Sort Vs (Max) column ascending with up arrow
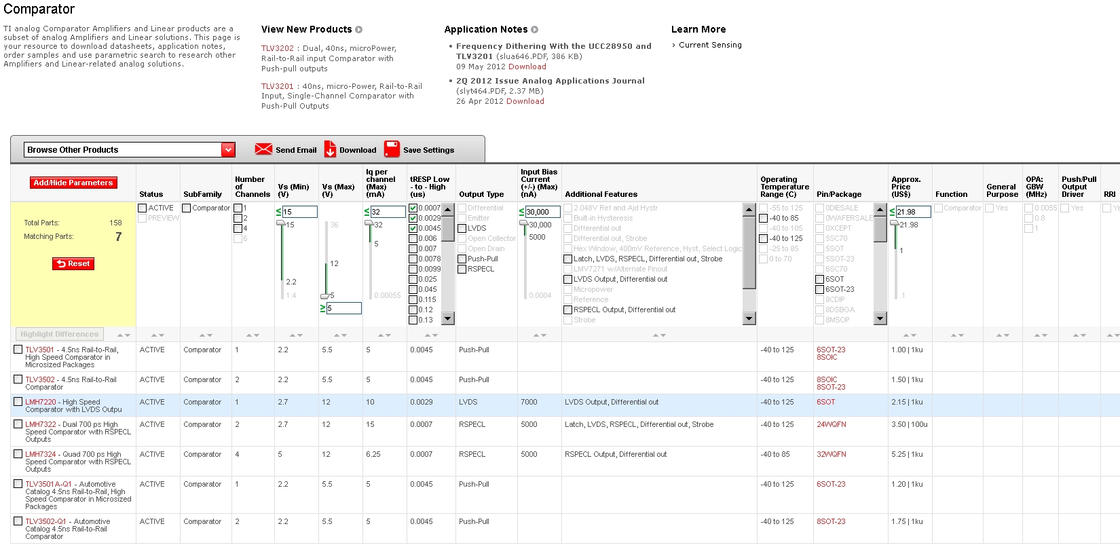 (x=337, y=335)
